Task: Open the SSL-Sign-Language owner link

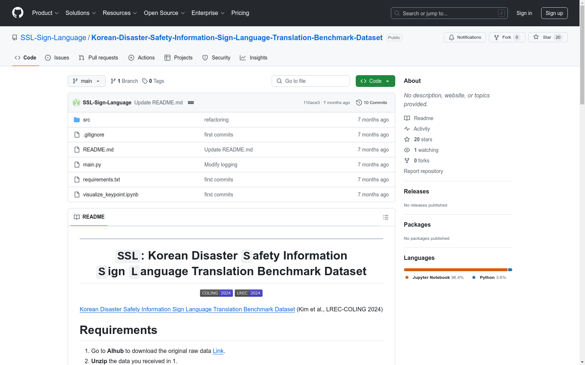Action: point(53,38)
